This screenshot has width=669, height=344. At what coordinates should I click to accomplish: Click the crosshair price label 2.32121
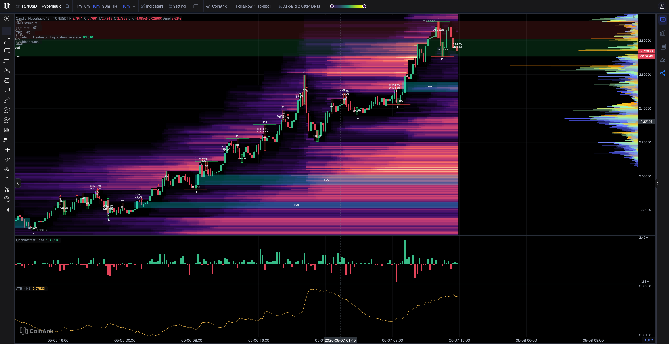pyautogui.click(x=647, y=122)
